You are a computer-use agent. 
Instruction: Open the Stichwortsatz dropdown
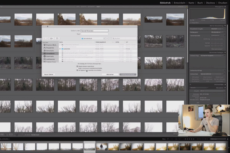(x=212, y=74)
